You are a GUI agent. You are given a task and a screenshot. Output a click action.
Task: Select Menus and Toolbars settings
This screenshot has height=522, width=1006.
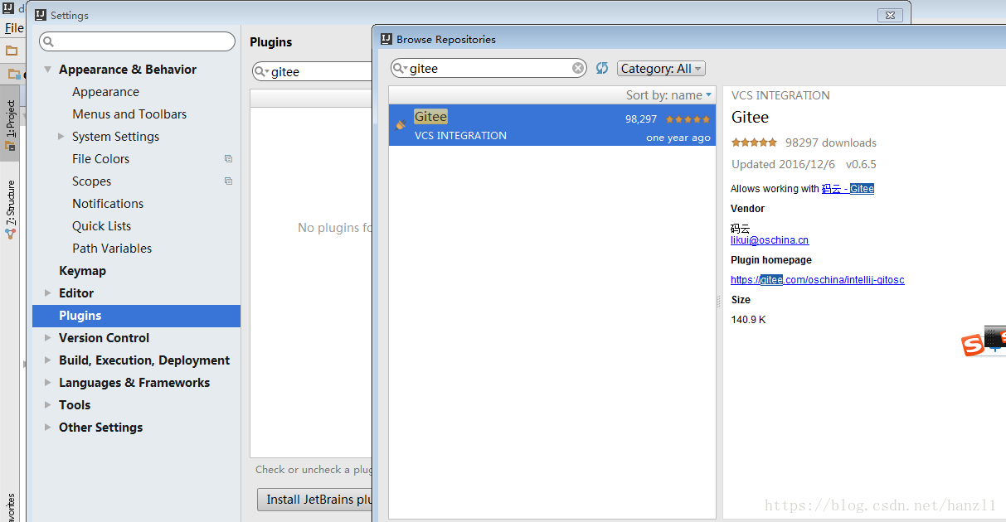click(129, 114)
